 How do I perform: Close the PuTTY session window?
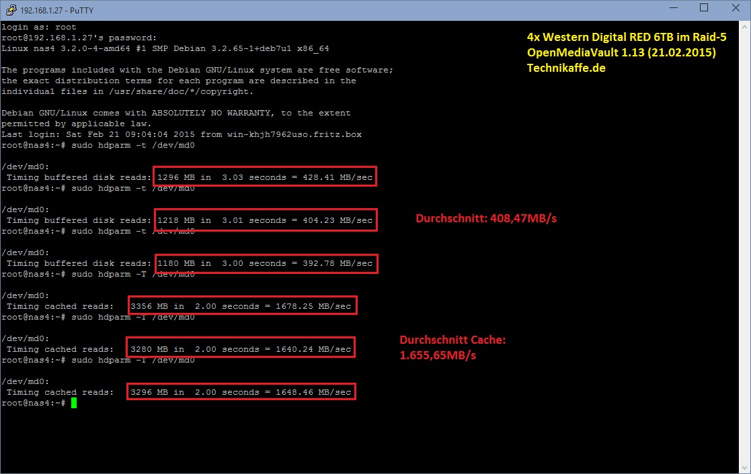[x=736, y=8]
